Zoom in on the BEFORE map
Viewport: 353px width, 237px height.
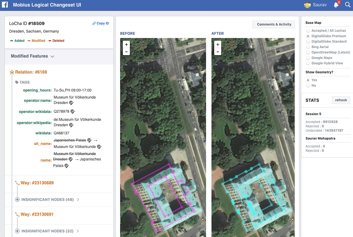pos(126,45)
